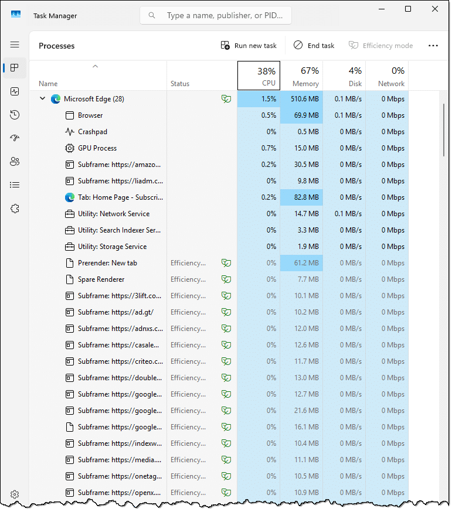The height and width of the screenshot is (512, 452).
Task: Select Utility: Storage Service row
Action: pyautogui.click(x=219, y=247)
